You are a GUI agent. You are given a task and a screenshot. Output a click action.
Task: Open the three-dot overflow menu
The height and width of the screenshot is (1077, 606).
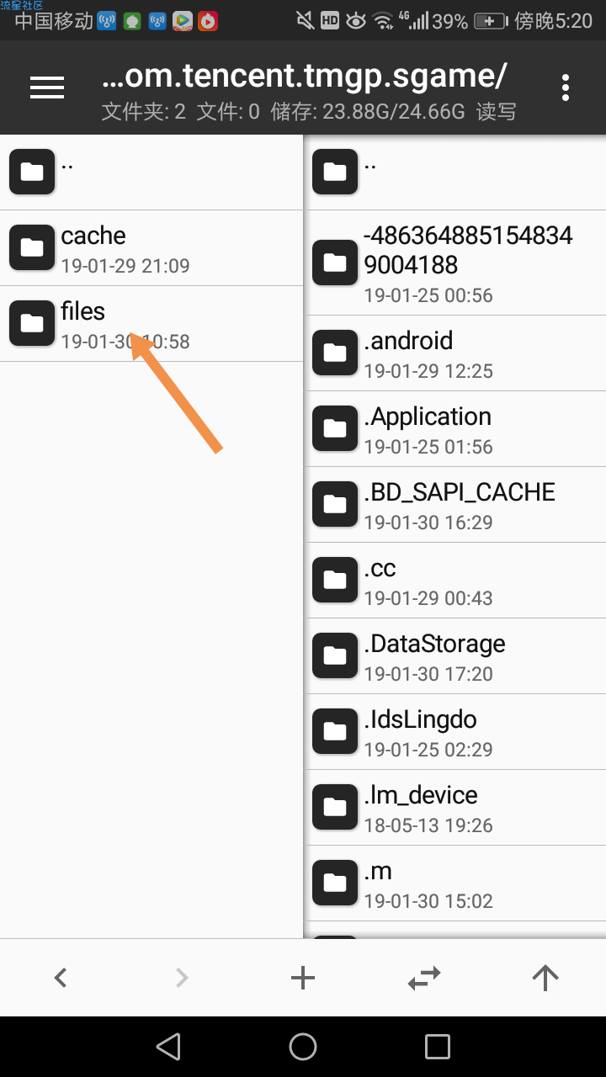click(x=566, y=88)
